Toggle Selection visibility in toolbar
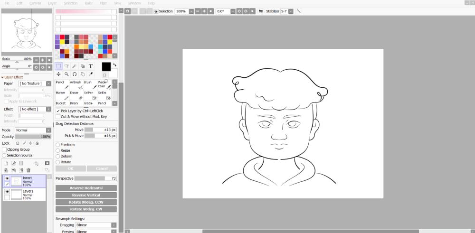The width and height of the screenshot is (475, 233). click(156, 11)
